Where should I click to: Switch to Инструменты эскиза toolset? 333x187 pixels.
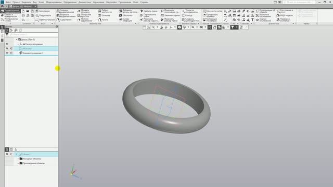click(x=9, y=20)
